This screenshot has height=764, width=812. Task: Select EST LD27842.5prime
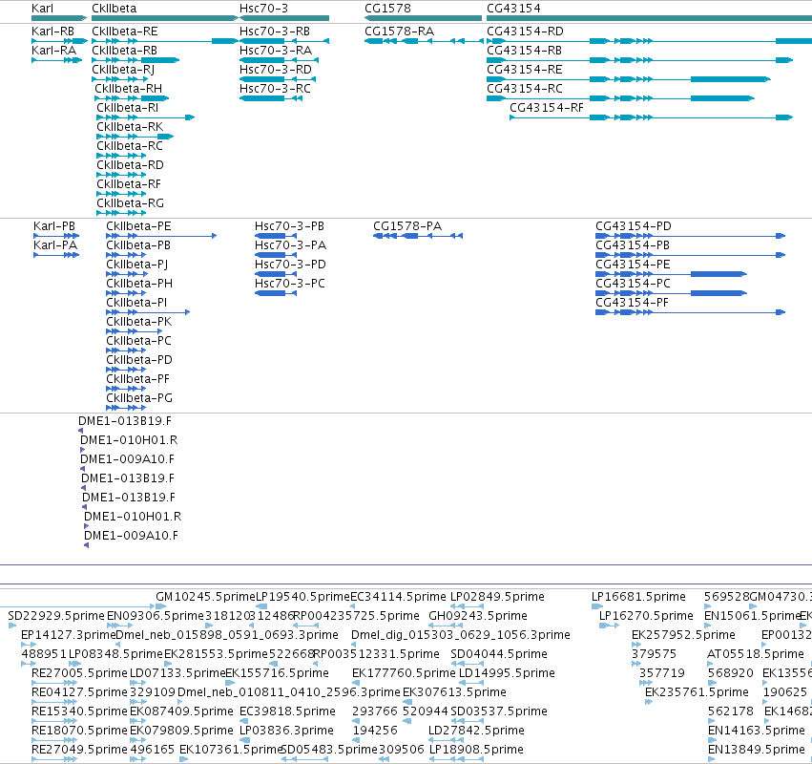(x=476, y=731)
